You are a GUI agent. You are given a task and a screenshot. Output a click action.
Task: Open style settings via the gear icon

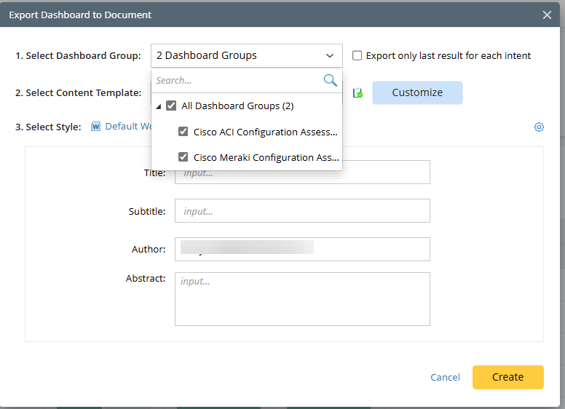[539, 127]
